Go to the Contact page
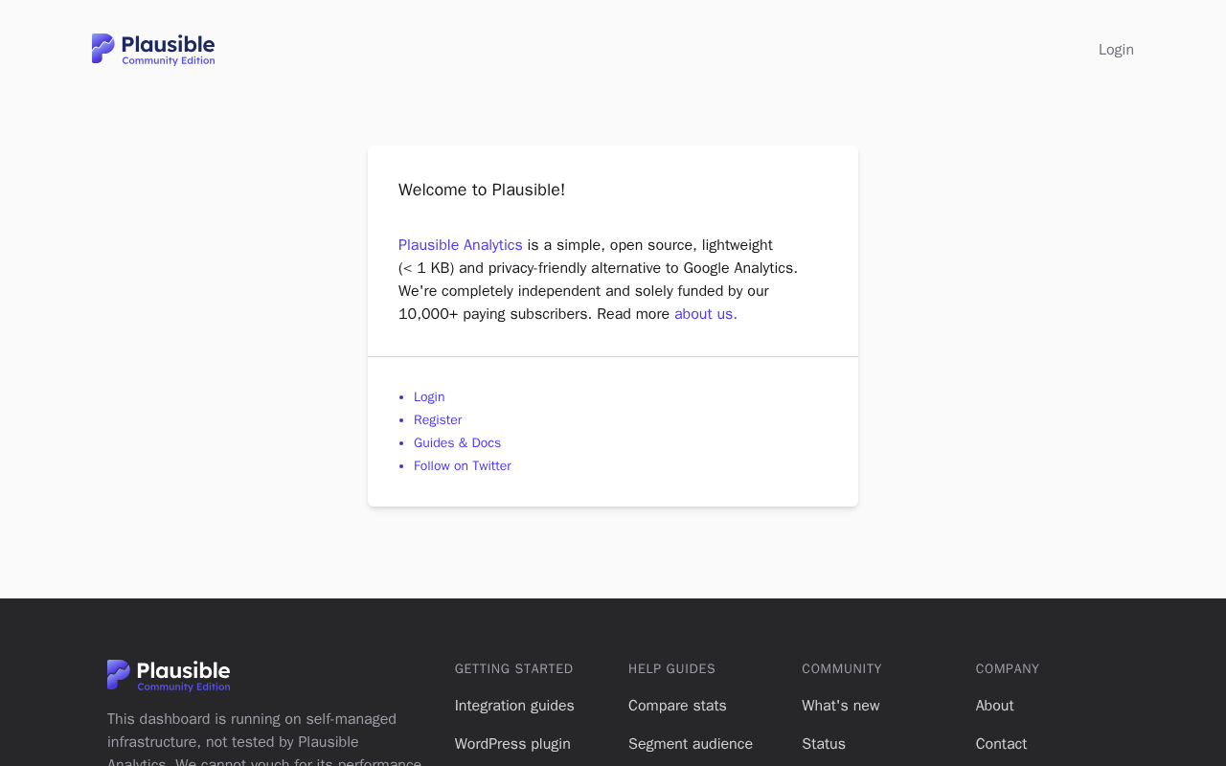 click(x=1001, y=744)
